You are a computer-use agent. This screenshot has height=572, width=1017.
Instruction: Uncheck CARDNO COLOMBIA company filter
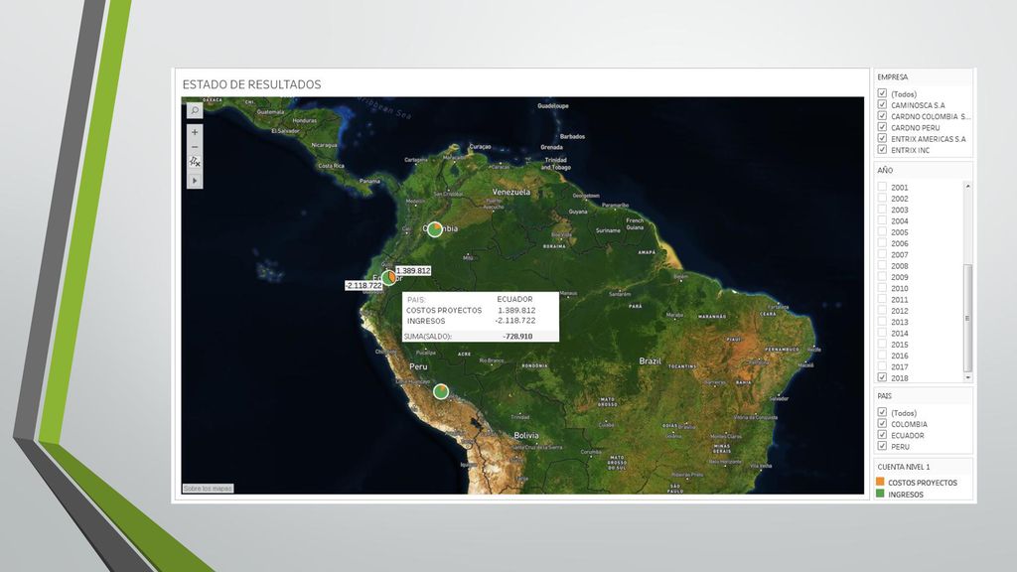[882, 116]
